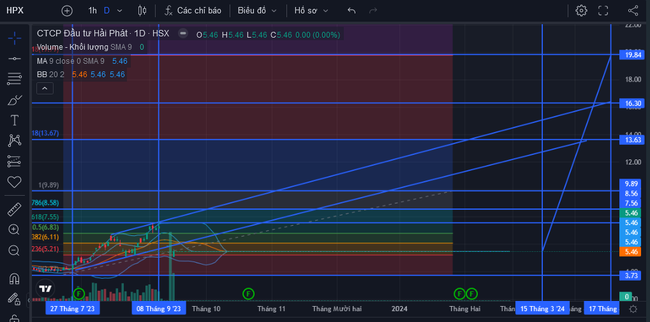
Task: Open the prediction and measurement tools
Action: (x=15, y=161)
